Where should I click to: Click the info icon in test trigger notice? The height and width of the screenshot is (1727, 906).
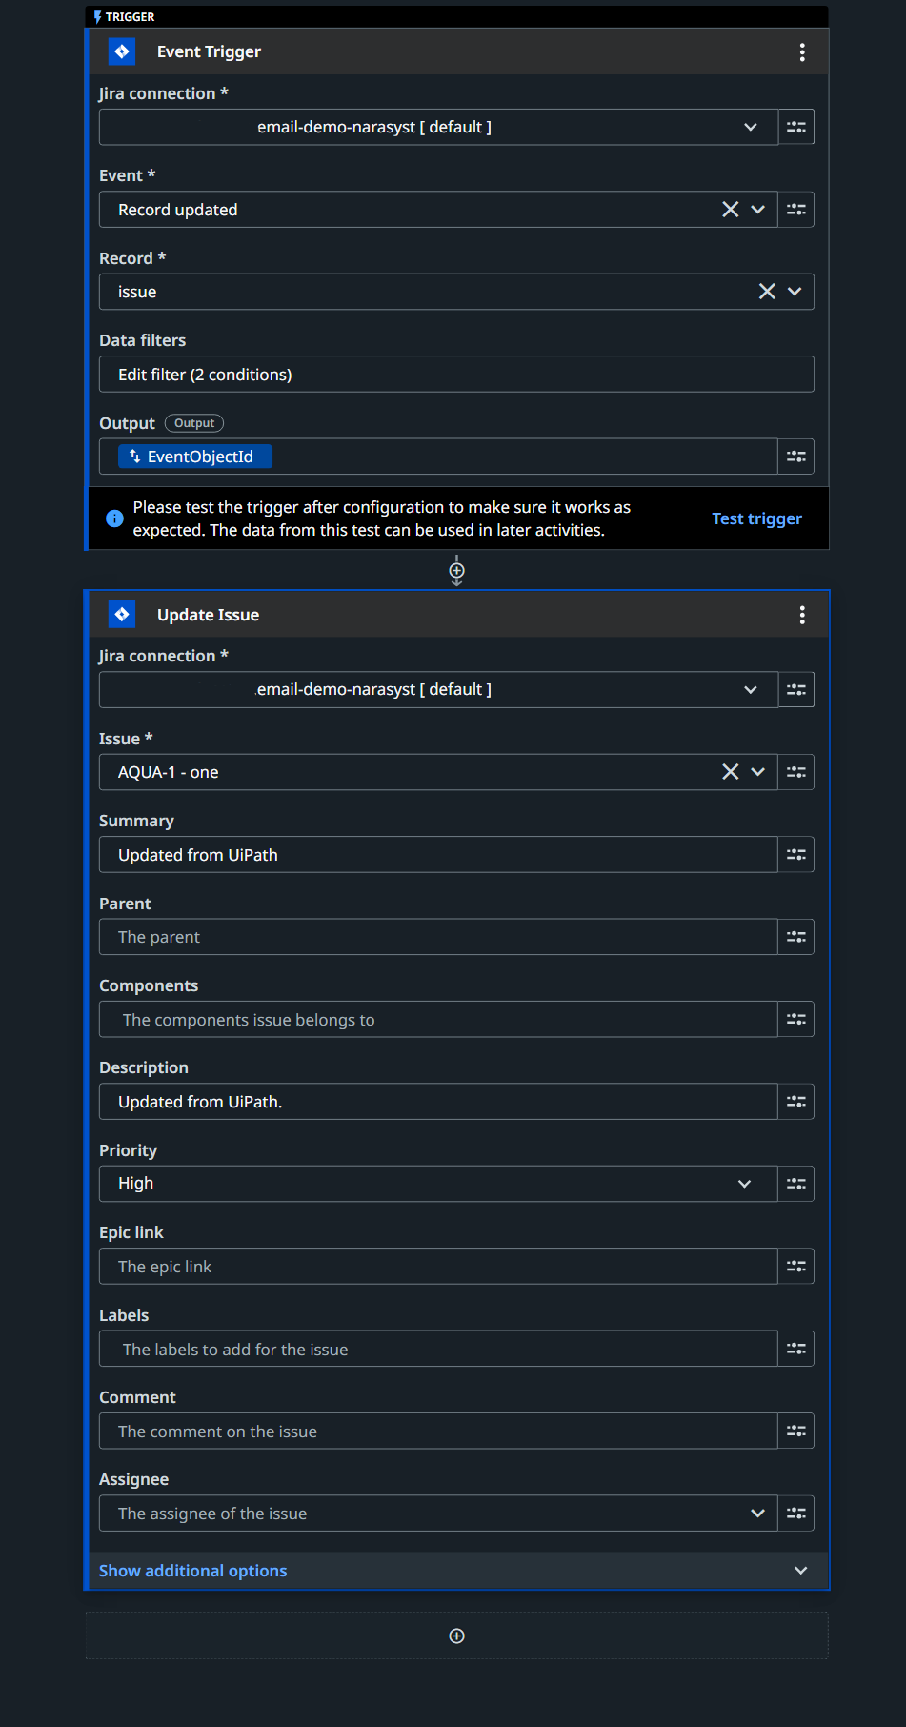(114, 518)
